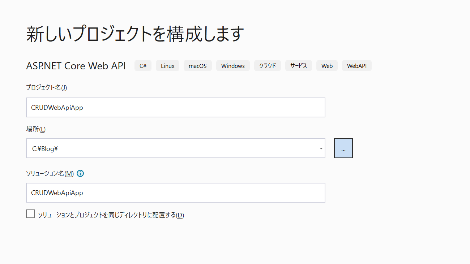Select the Linux tag
This screenshot has height=264, width=470.
click(x=167, y=66)
